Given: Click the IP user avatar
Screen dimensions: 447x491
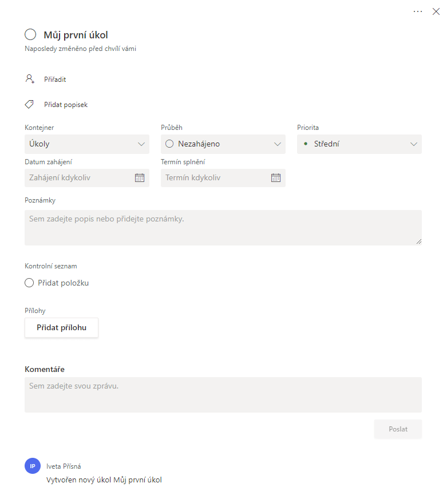Looking at the screenshot, I should click(33, 466).
